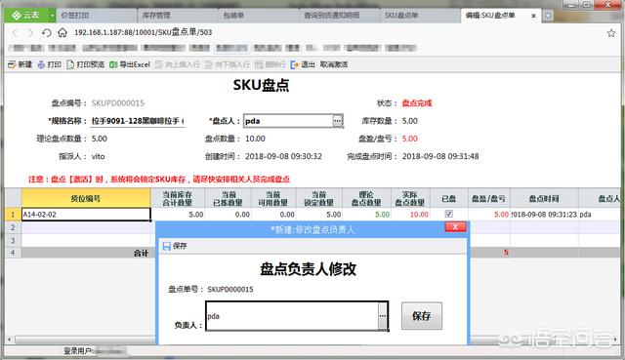The image size is (625, 360).
Task: Click the 退出 exit icon
Action: (294, 64)
